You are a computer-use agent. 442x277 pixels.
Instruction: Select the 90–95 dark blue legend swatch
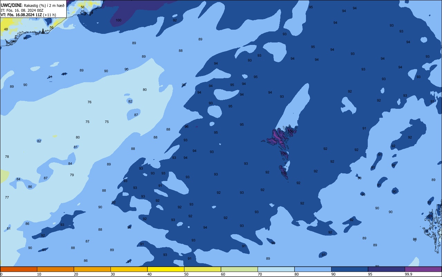(349, 269)
